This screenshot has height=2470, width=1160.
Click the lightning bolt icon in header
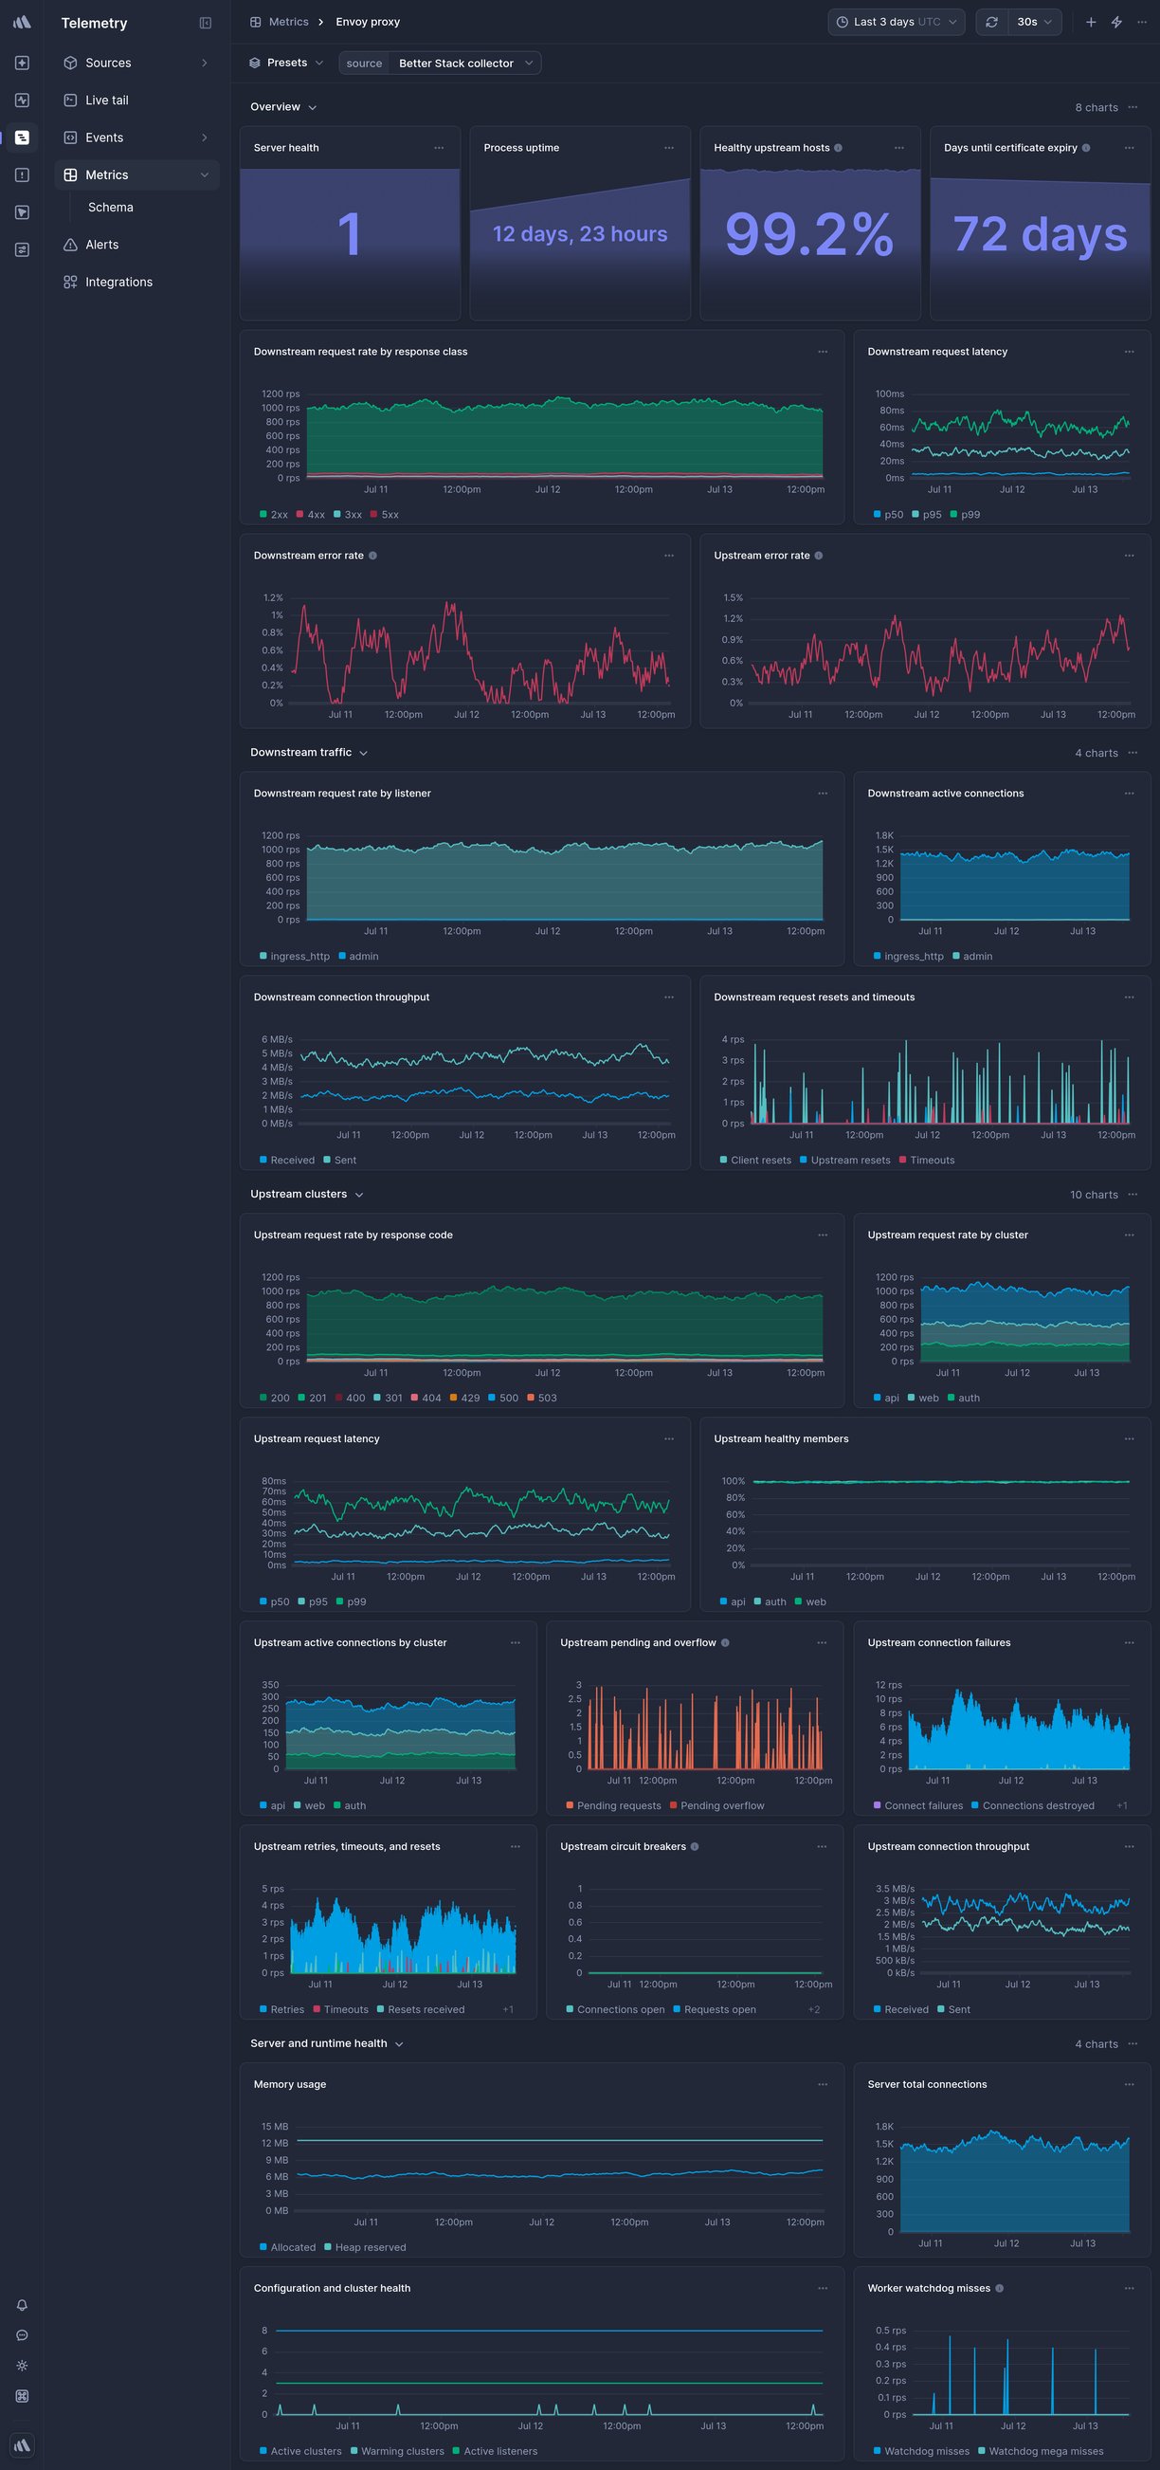click(x=1116, y=21)
